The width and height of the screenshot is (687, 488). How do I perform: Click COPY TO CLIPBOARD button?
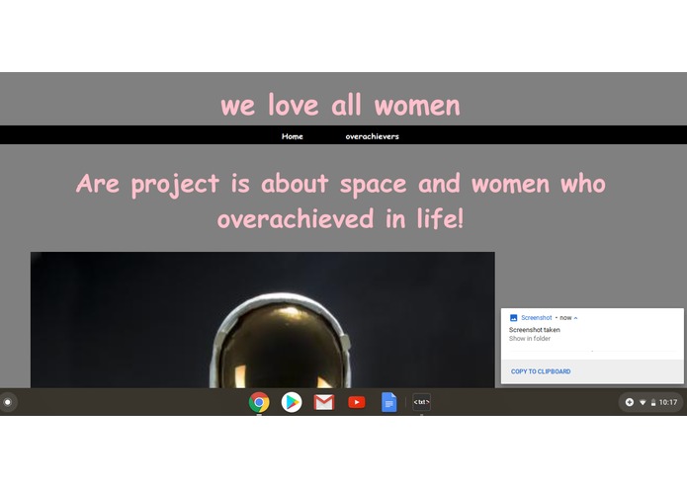(x=541, y=371)
